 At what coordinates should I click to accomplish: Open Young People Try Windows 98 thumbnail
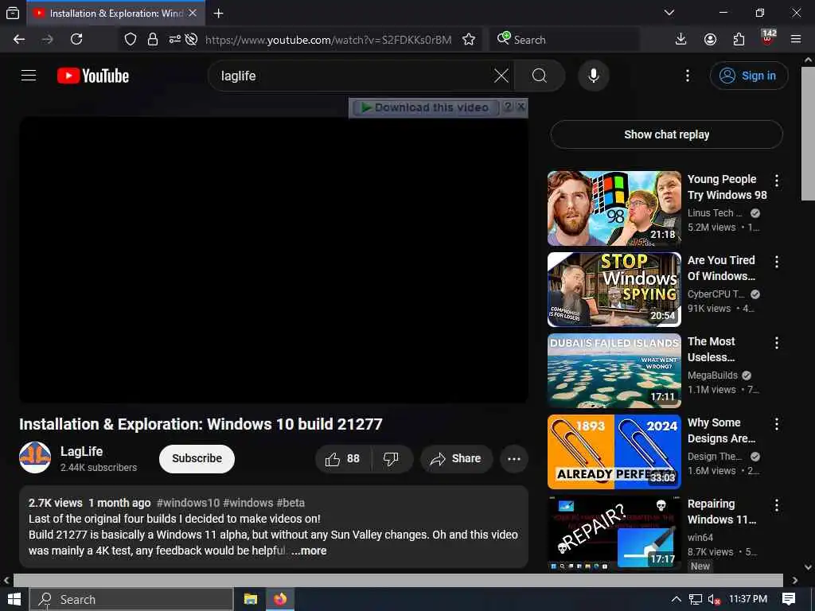614,208
